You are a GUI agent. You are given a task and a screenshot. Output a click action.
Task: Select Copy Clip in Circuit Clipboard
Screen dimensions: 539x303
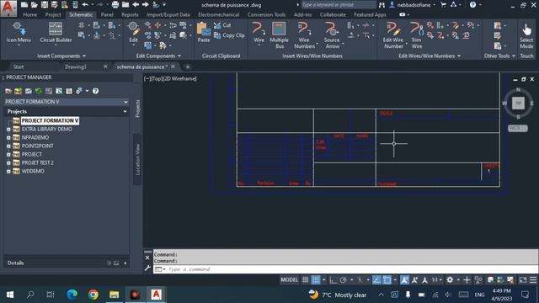point(229,35)
